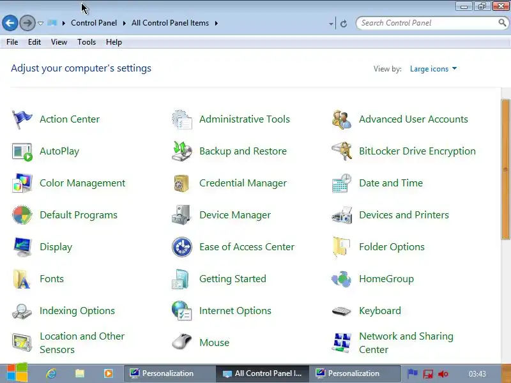Open the Mouse icon
The height and width of the screenshot is (383, 511).
[182, 342]
